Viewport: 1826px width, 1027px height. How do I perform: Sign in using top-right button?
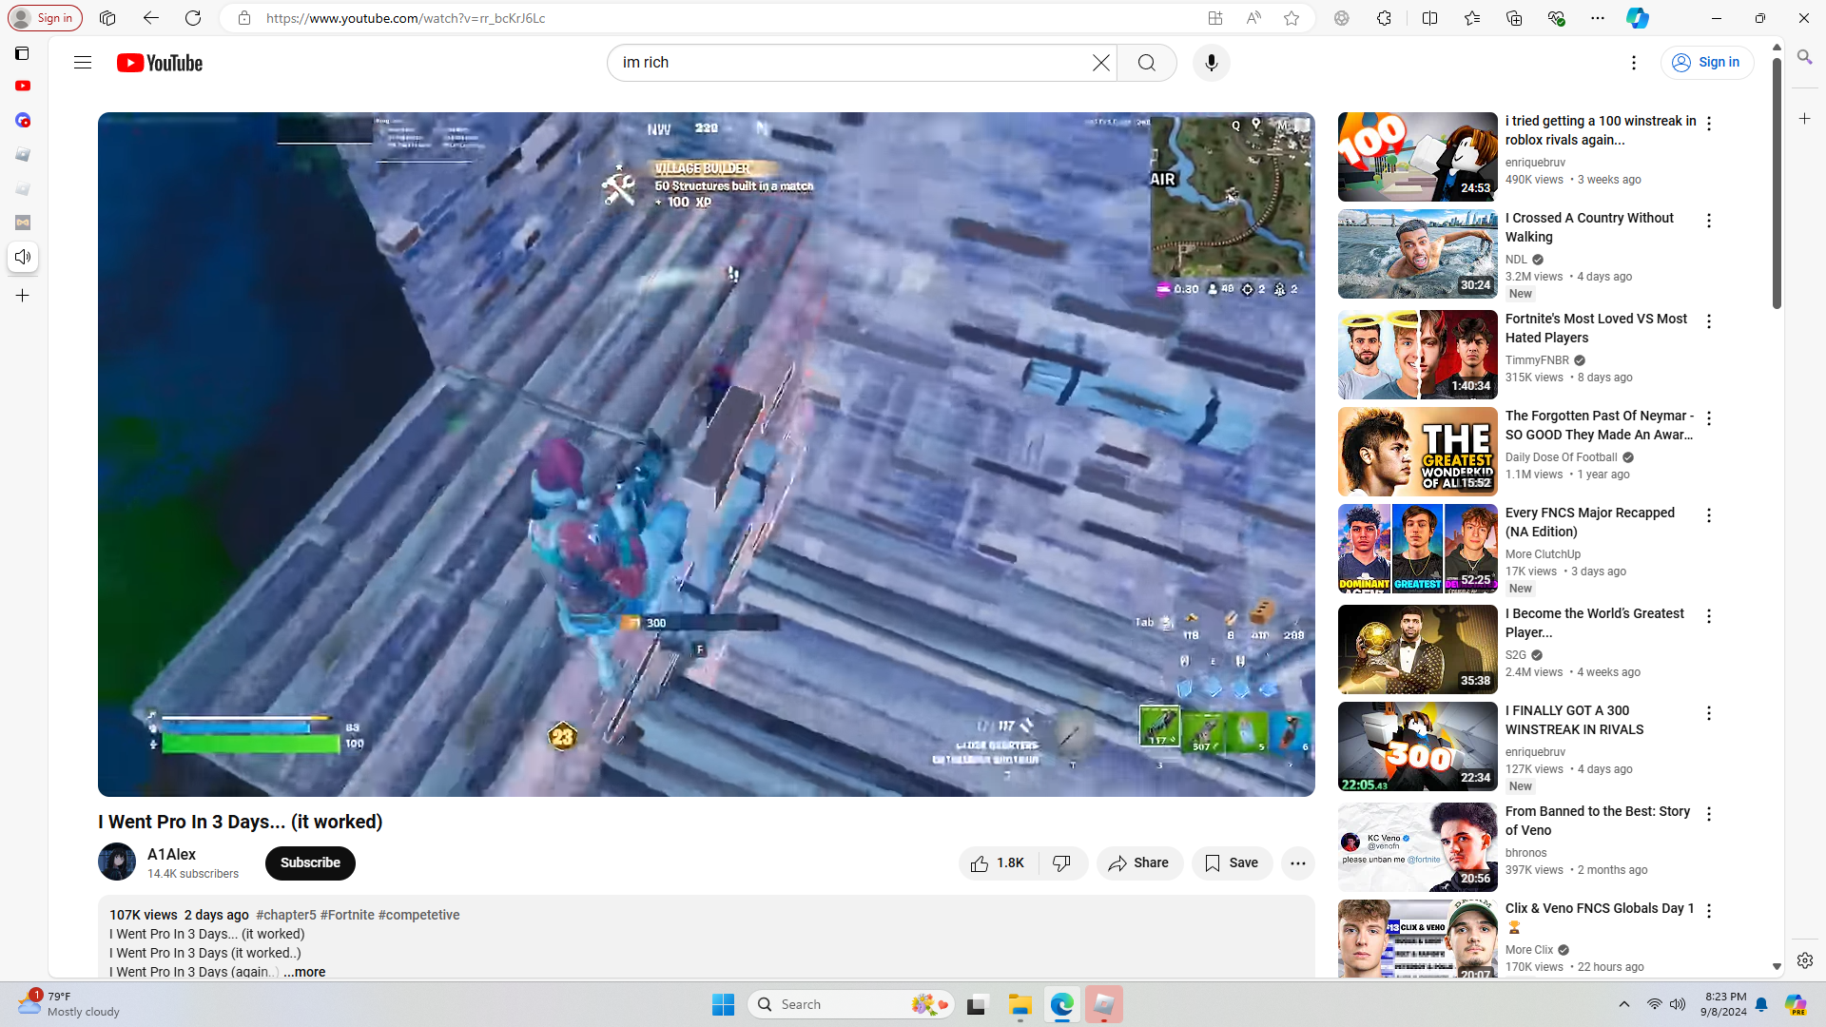tap(1706, 63)
